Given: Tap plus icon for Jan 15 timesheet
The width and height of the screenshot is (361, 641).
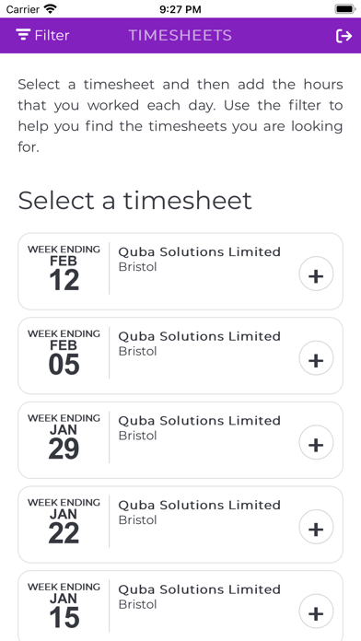Looking at the screenshot, I should click(x=316, y=612).
